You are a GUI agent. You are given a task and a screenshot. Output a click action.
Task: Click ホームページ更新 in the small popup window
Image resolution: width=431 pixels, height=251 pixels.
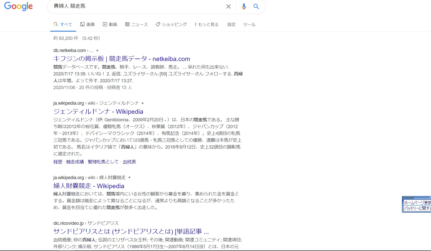tap(417, 203)
